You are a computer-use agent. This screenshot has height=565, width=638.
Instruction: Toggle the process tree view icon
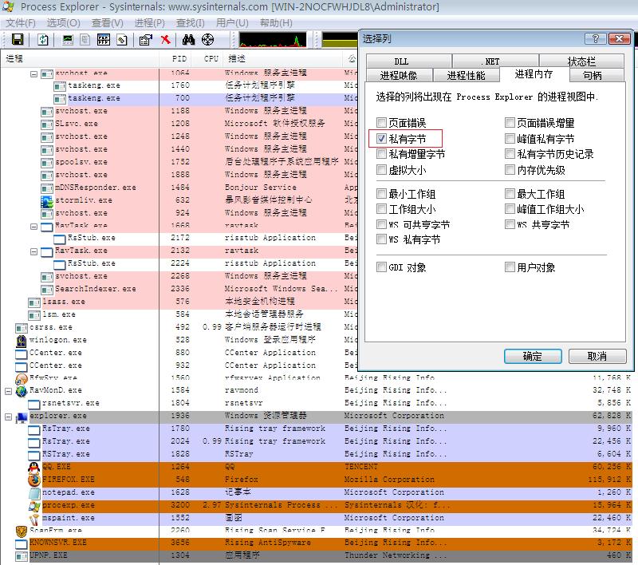tap(85, 39)
